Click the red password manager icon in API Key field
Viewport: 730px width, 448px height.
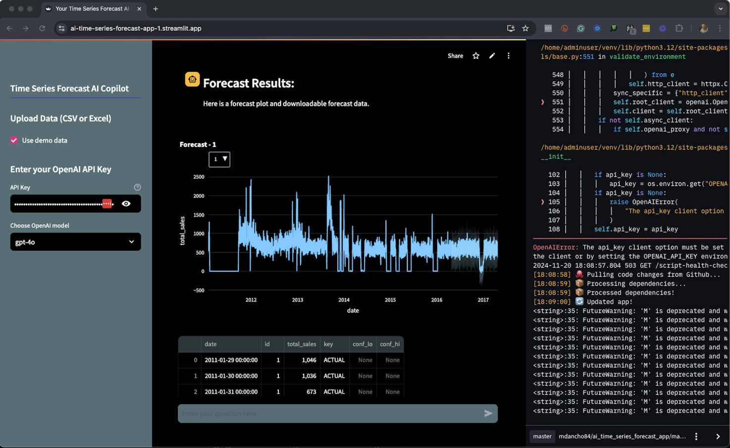coord(107,203)
